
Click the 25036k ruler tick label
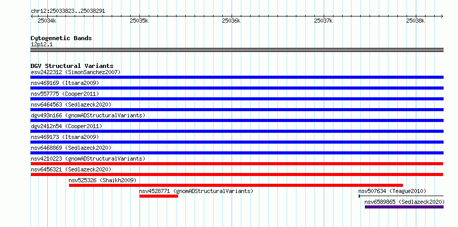[231, 21]
